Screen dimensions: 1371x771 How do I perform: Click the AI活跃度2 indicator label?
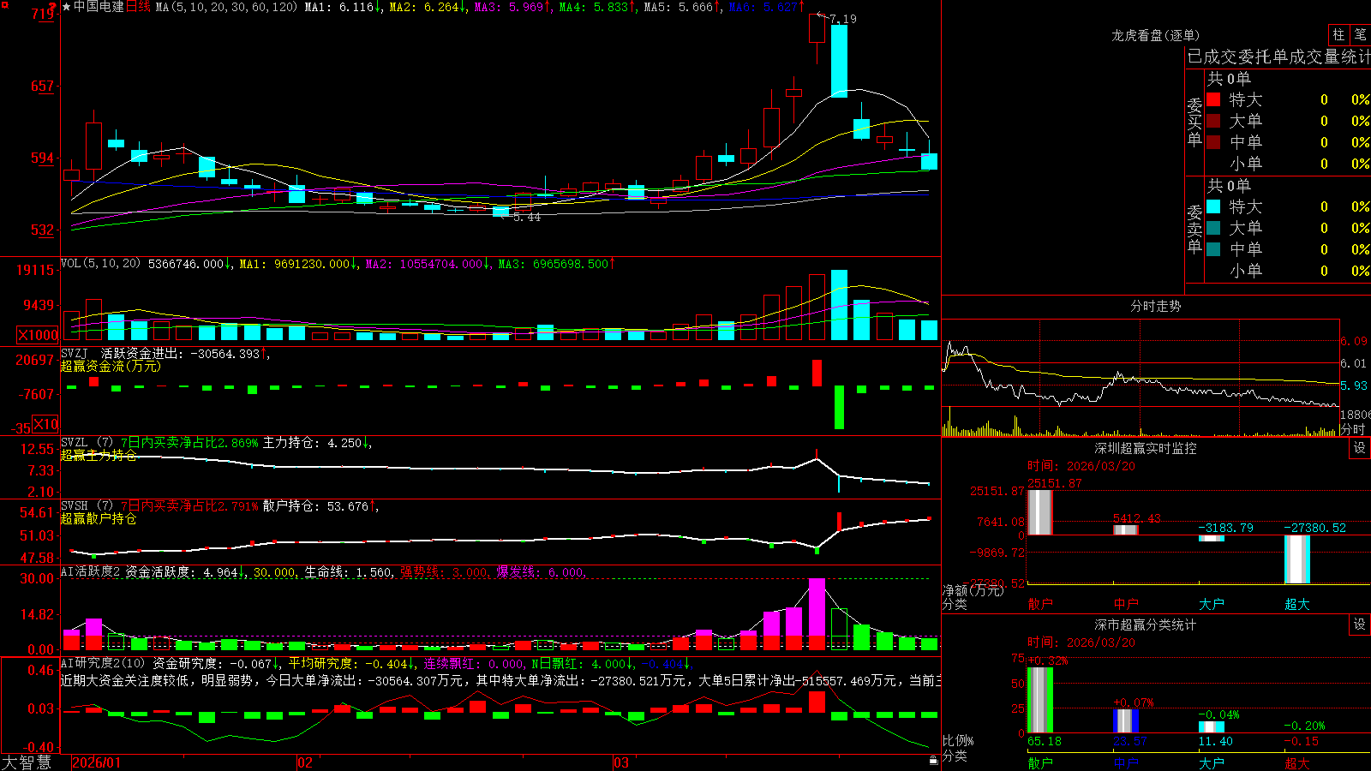[x=91, y=571]
